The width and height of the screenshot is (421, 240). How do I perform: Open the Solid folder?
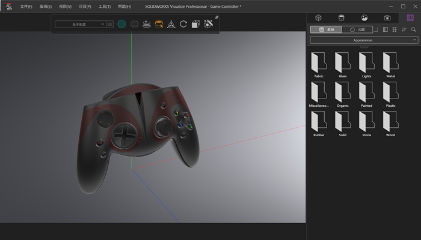click(x=343, y=124)
